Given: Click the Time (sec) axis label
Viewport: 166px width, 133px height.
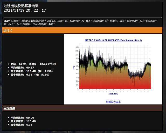Looking at the screenshot, I should 113,94.
